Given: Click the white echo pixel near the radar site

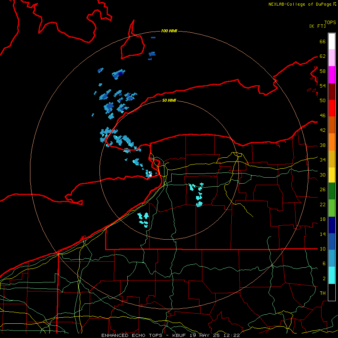Looking at the screenshot, I should coord(151,175).
